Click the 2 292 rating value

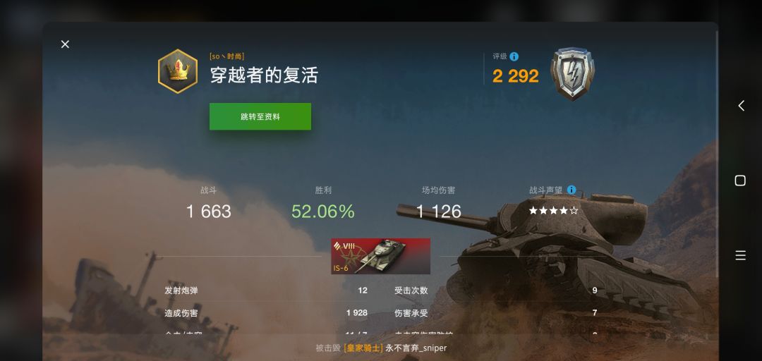[x=516, y=75]
